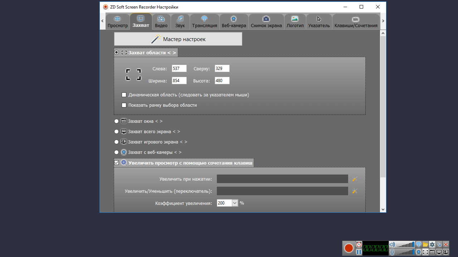Click the magnifier icon beside Увеличить просмотр
This screenshot has width=458, height=257.
(x=124, y=163)
